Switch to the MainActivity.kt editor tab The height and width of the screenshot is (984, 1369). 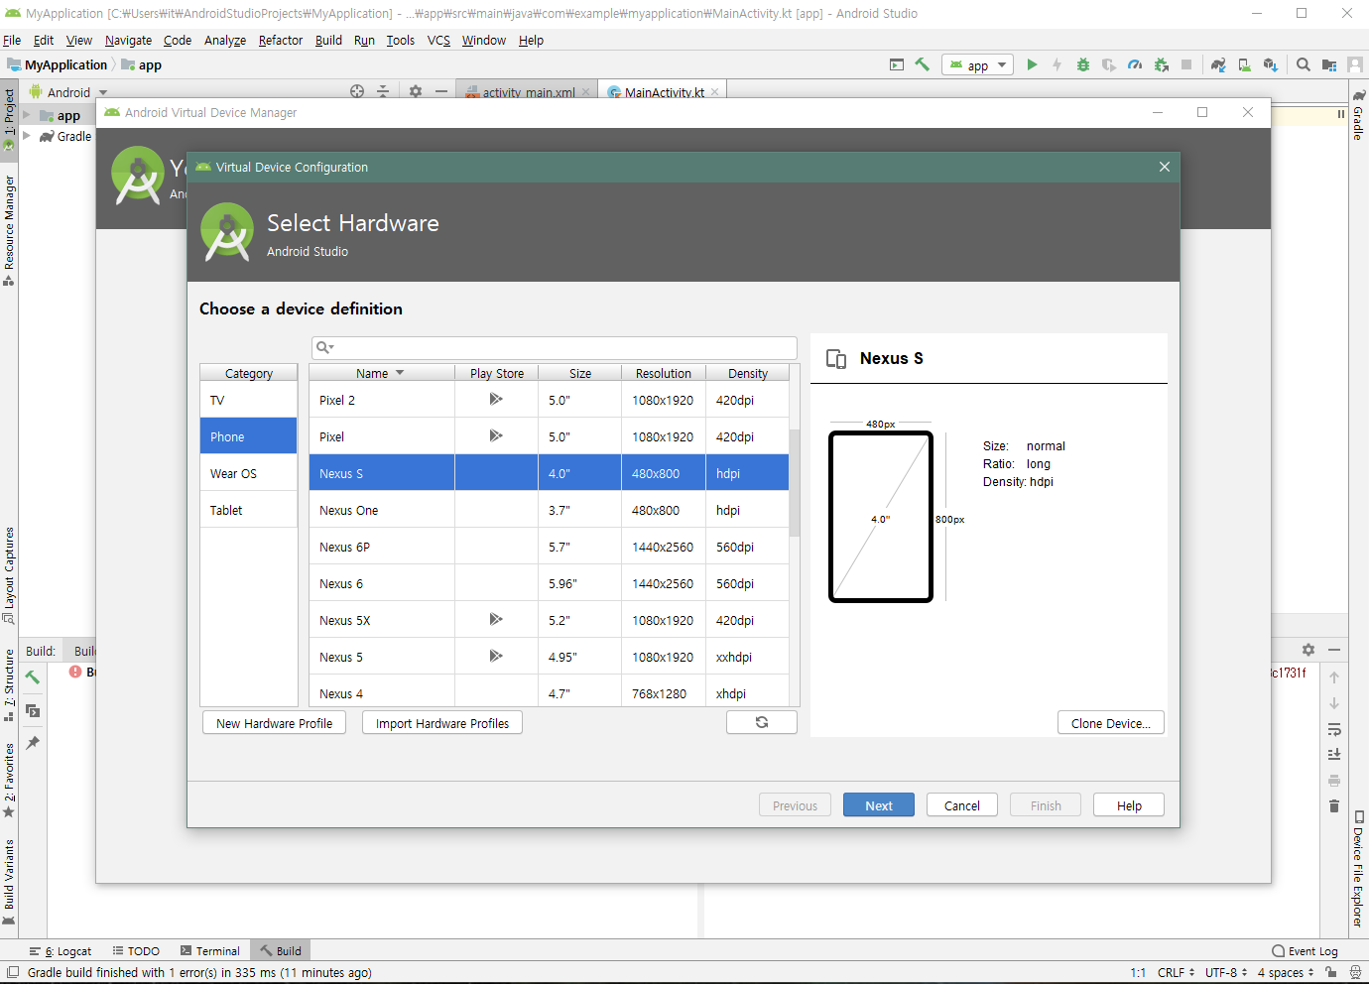[664, 92]
